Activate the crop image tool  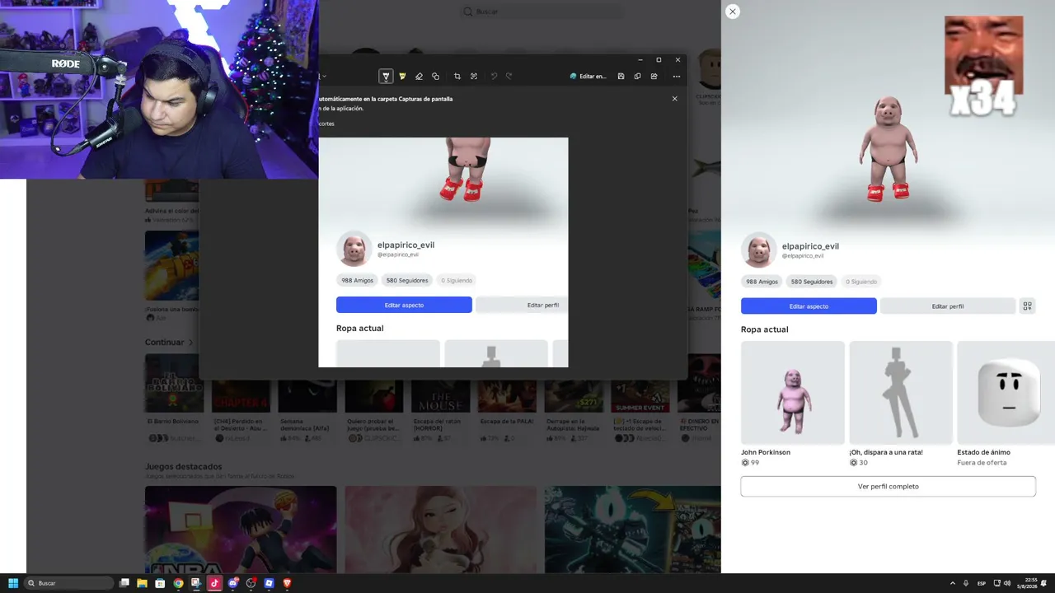click(x=457, y=77)
